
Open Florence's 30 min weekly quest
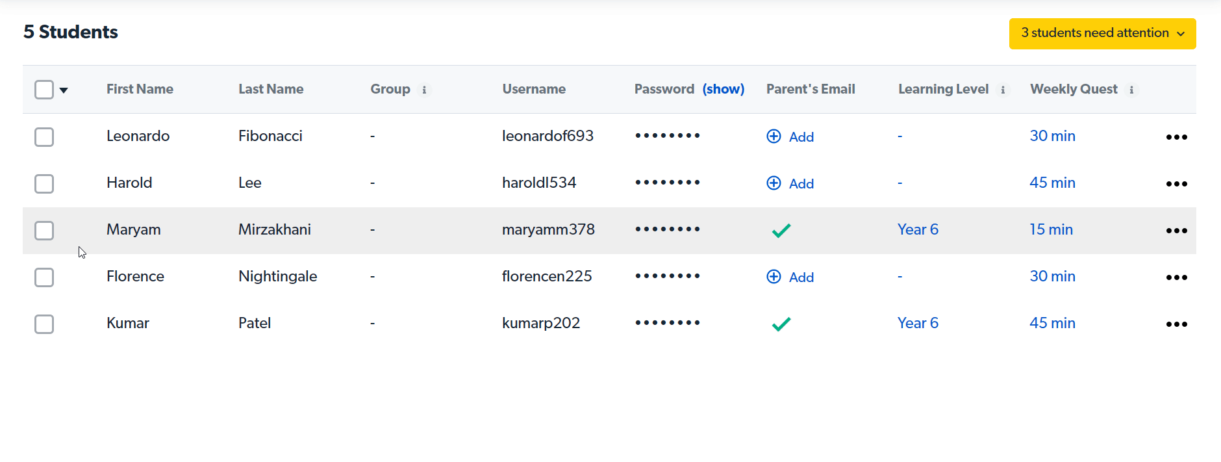(x=1052, y=276)
